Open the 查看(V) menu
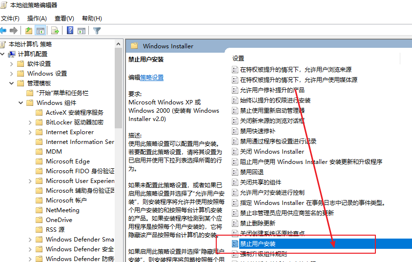 (64, 19)
